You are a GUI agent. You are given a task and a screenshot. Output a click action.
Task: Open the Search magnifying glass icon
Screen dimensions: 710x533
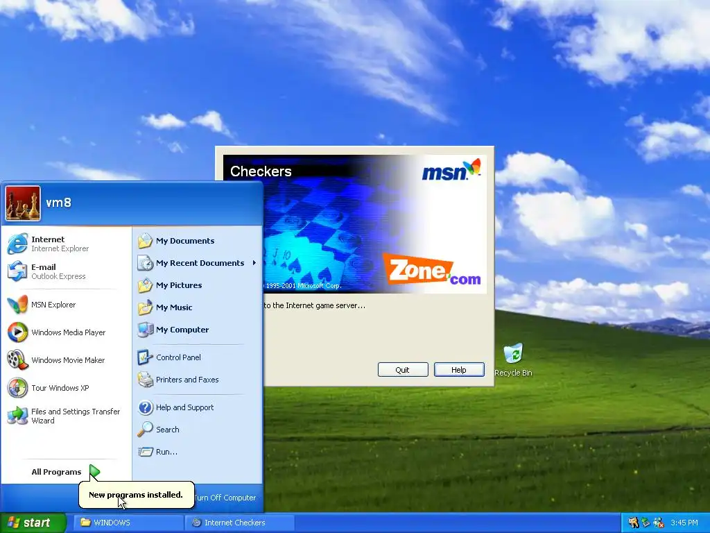click(146, 429)
